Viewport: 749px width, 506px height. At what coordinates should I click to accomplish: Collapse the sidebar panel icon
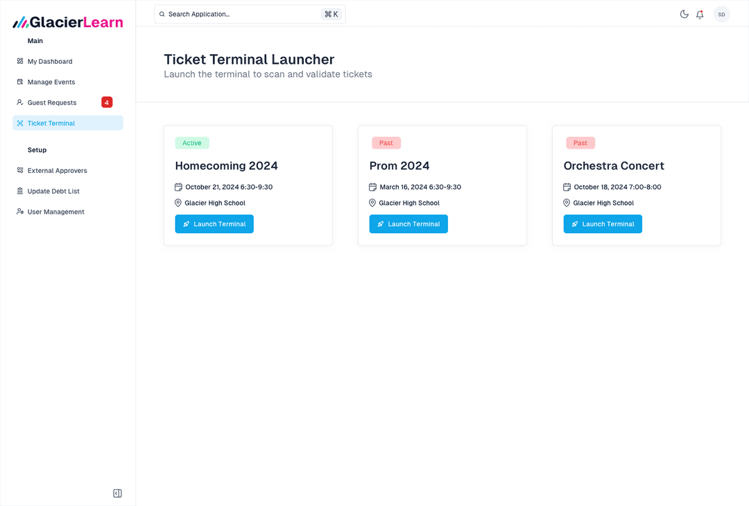[117, 494]
